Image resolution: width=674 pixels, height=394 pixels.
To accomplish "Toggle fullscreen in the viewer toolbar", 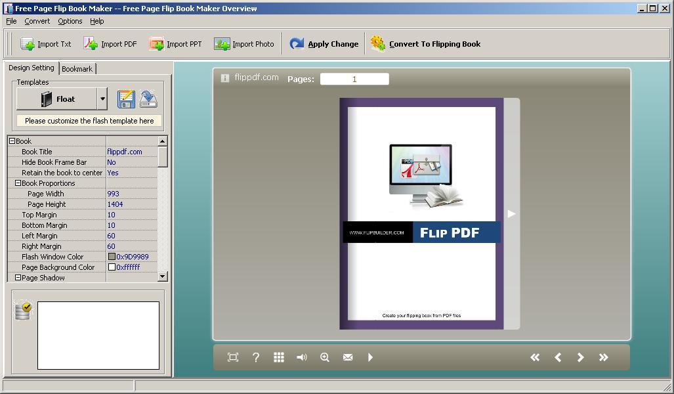I will tap(232, 357).
